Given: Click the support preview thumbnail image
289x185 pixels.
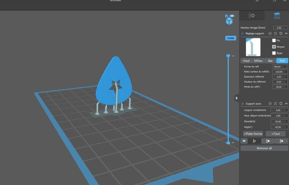Looking at the screenshot, I should pyautogui.click(x=253, y=47).
